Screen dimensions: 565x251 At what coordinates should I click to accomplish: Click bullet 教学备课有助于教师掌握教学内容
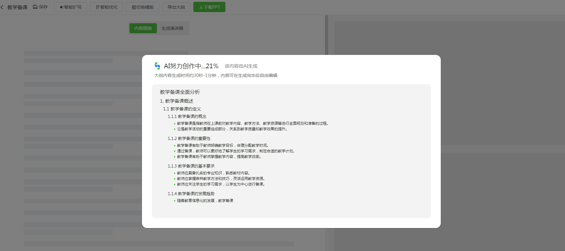tap(219, 157)
